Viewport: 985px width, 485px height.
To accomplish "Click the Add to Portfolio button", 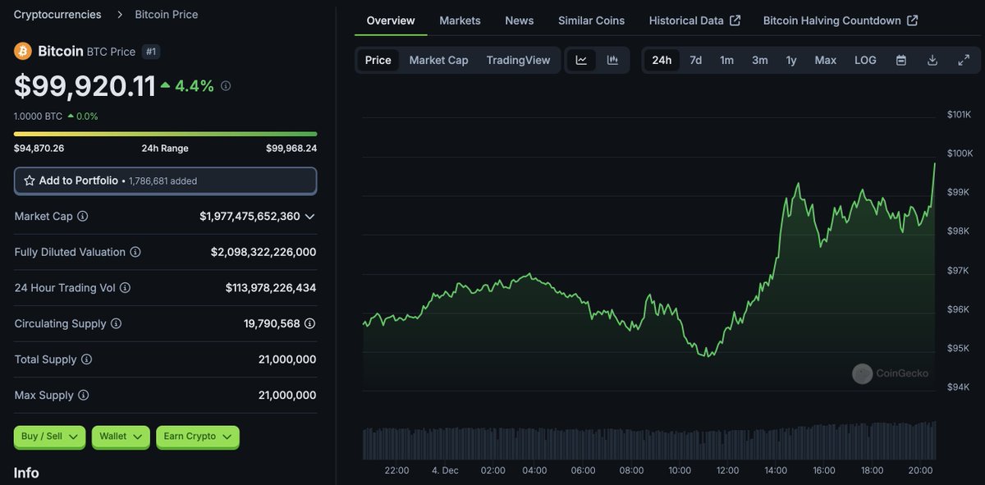I will point(165,181).
